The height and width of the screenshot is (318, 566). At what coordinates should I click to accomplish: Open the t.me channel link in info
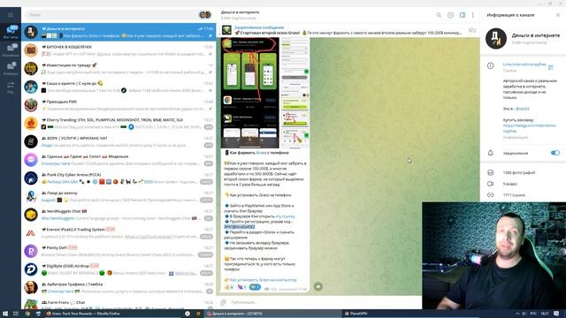click(524, 64)
